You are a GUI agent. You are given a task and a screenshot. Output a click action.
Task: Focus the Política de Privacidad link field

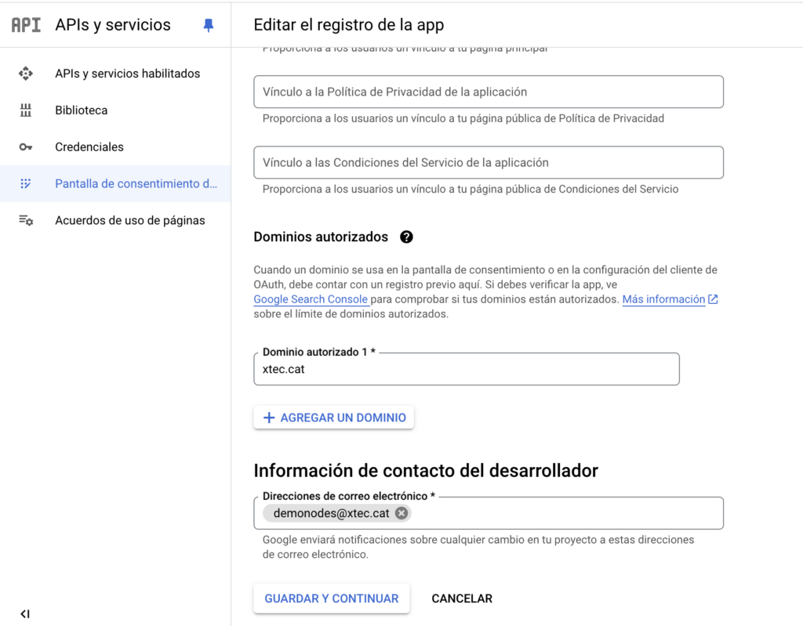coord(488,92)
